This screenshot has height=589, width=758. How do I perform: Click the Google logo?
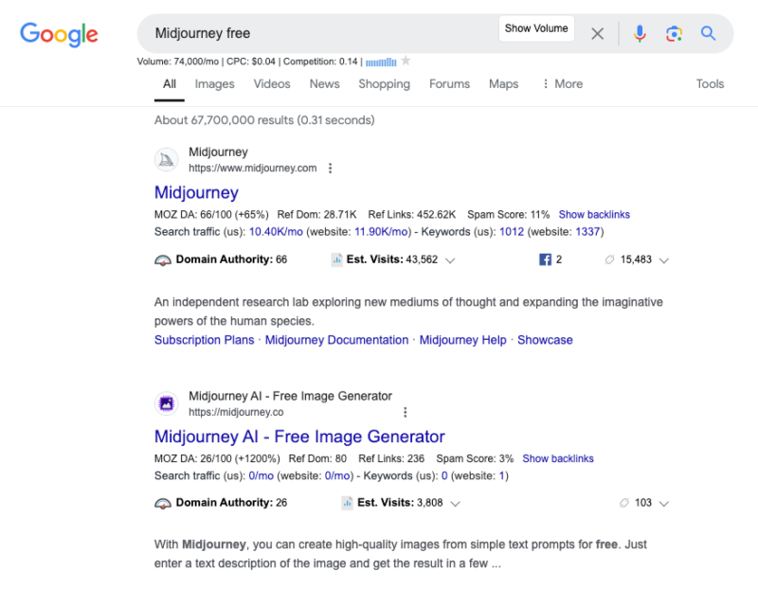pyautogui.click(x=59, y=34)
